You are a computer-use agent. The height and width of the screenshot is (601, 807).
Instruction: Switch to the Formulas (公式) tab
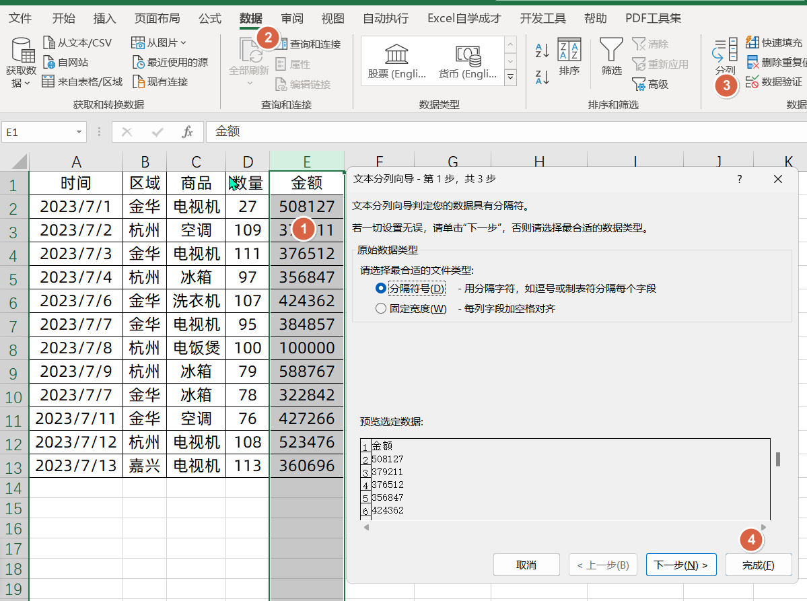pyautogui.click(x=210, y=19)
